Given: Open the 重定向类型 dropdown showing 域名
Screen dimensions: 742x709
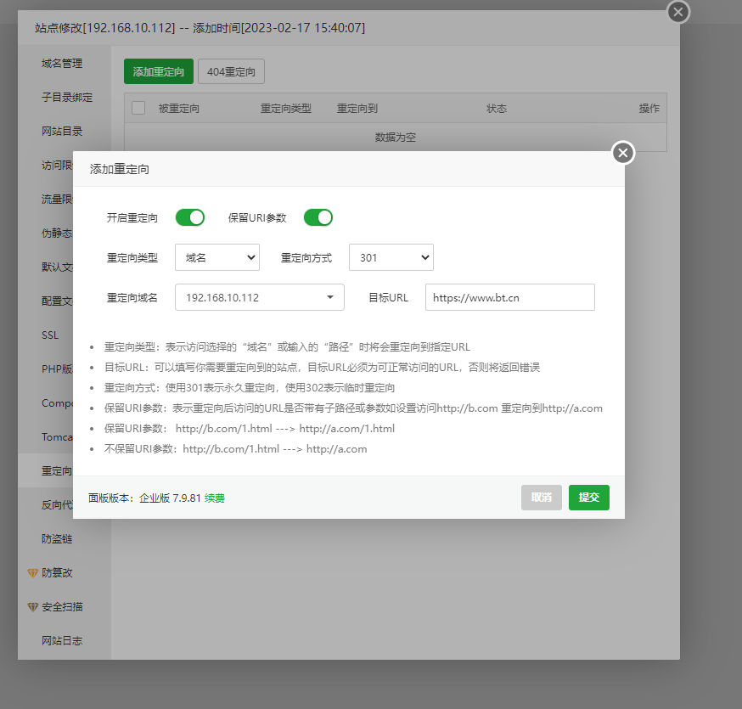Looking at the screenshot, I should [217, 257].
